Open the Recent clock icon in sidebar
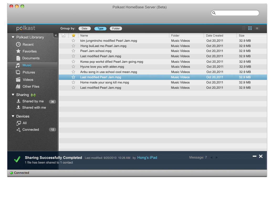Screen dimensions: 274x205 coord(18,44)
